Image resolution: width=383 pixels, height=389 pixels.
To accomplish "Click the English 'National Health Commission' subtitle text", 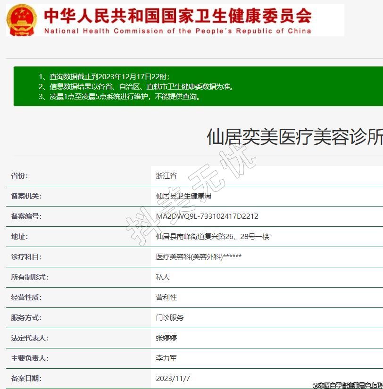I will 177,31.
